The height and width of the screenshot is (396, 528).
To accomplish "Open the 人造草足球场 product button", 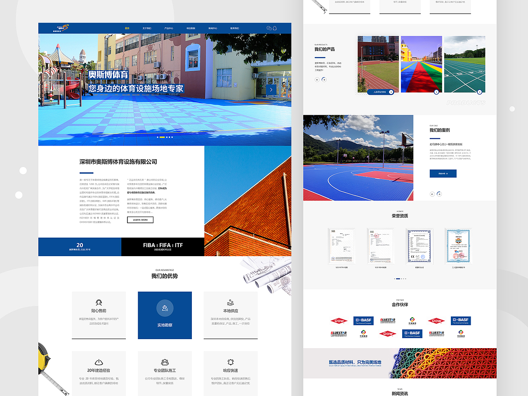I will 380,92.
